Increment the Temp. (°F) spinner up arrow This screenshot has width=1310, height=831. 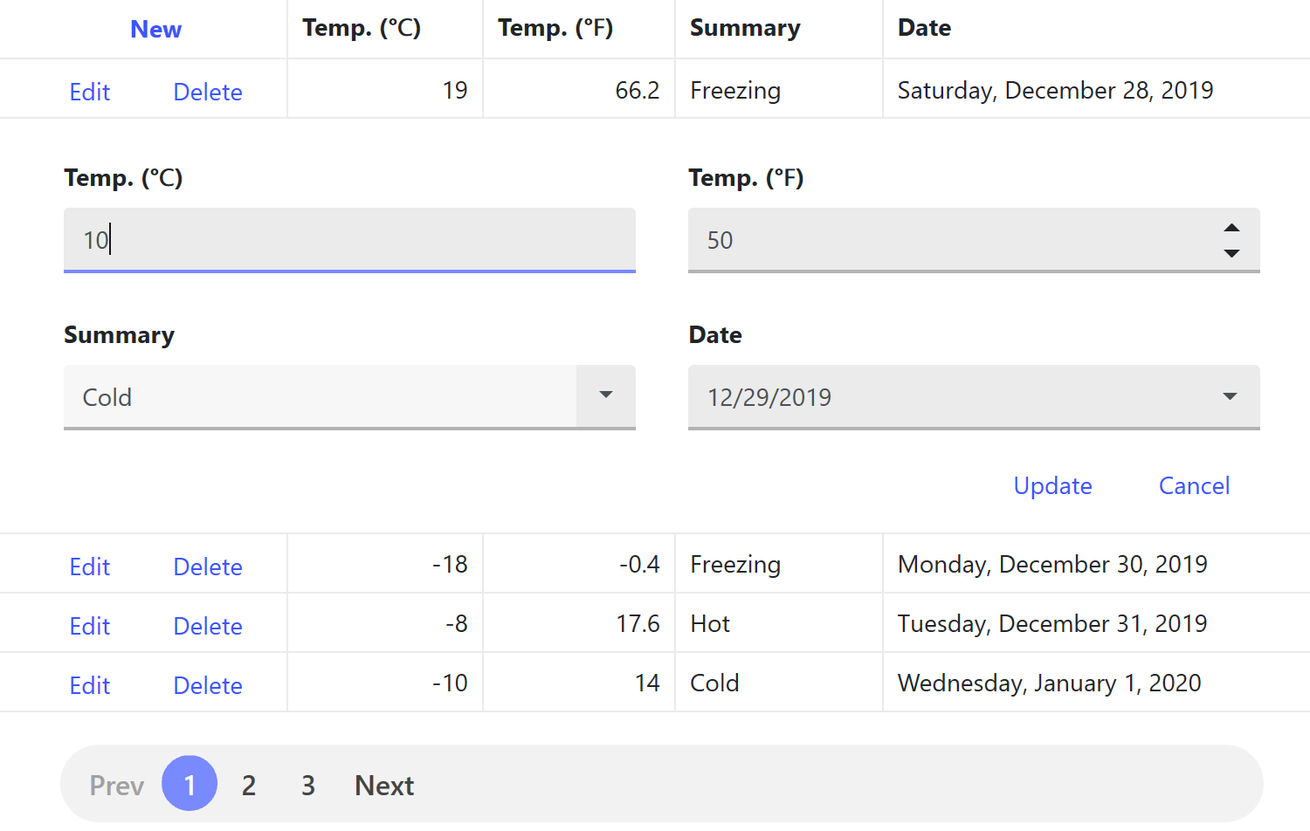(x=1231, y=228)
